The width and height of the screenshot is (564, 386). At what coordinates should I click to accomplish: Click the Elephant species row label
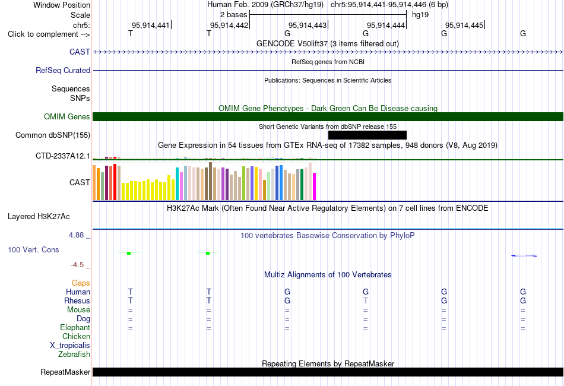[x=75, y=327]
